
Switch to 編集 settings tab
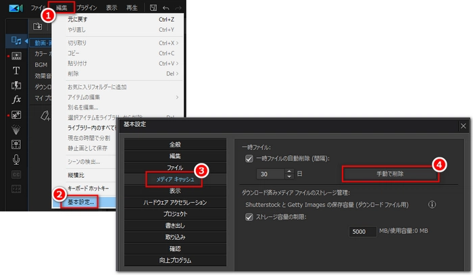tap(175, 156)
